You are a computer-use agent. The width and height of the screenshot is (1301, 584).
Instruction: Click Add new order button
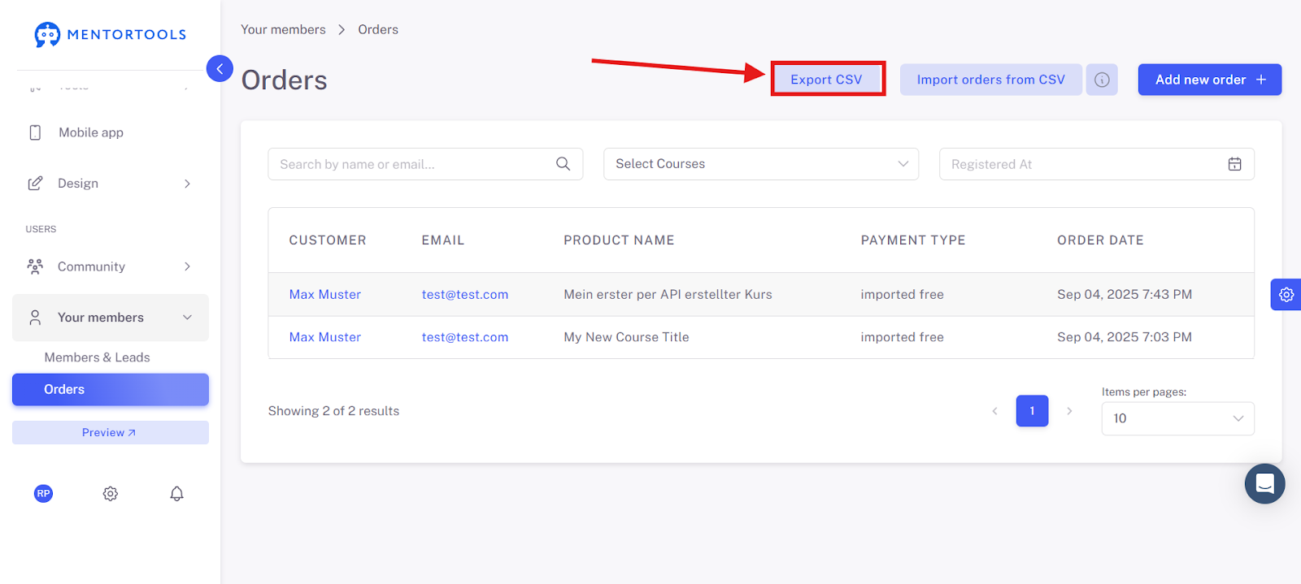click(1209, 80)
